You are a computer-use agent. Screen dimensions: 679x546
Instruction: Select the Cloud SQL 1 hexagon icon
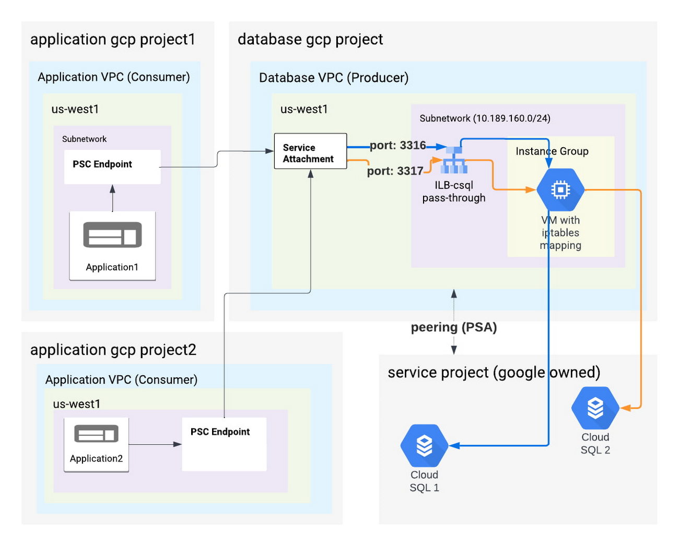click(x=424, y=446)
